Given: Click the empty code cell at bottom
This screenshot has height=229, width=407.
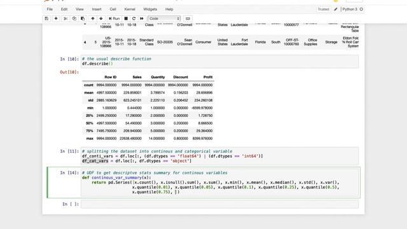Looking at the screenshot, I should click(219, 204).
